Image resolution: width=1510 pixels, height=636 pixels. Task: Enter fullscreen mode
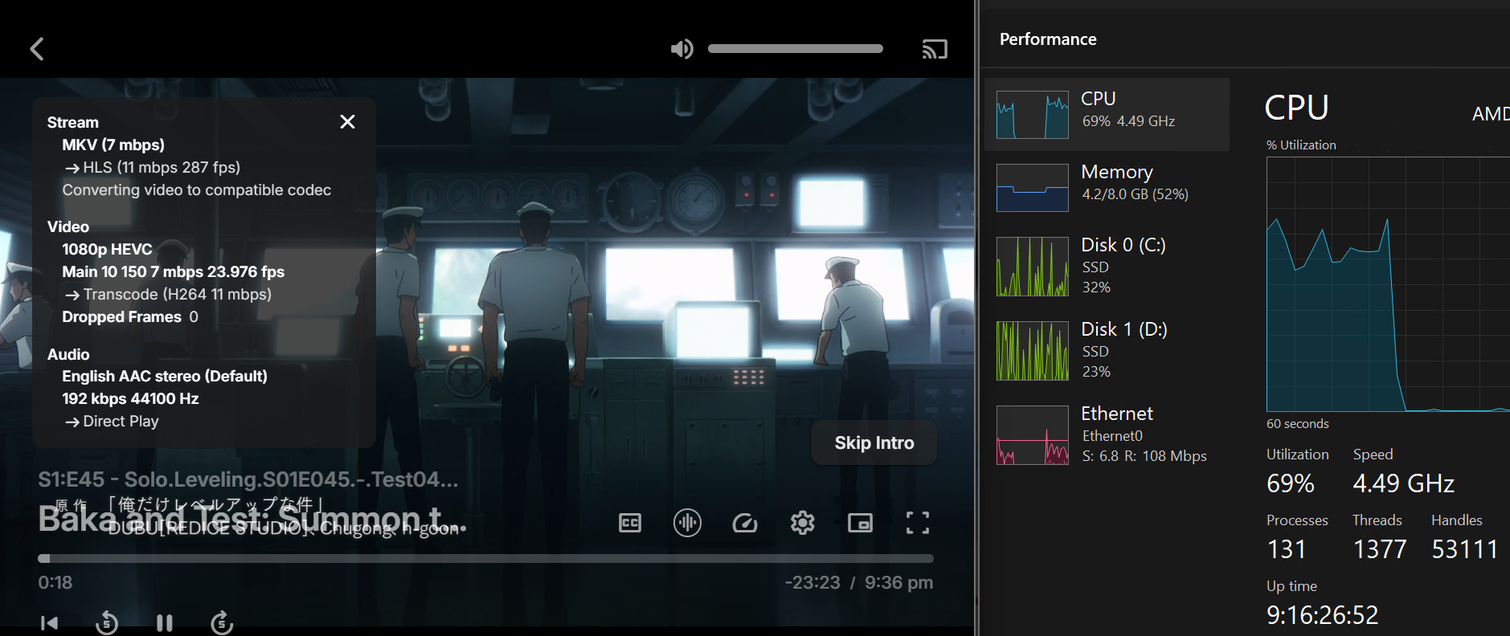pos(918,524)
